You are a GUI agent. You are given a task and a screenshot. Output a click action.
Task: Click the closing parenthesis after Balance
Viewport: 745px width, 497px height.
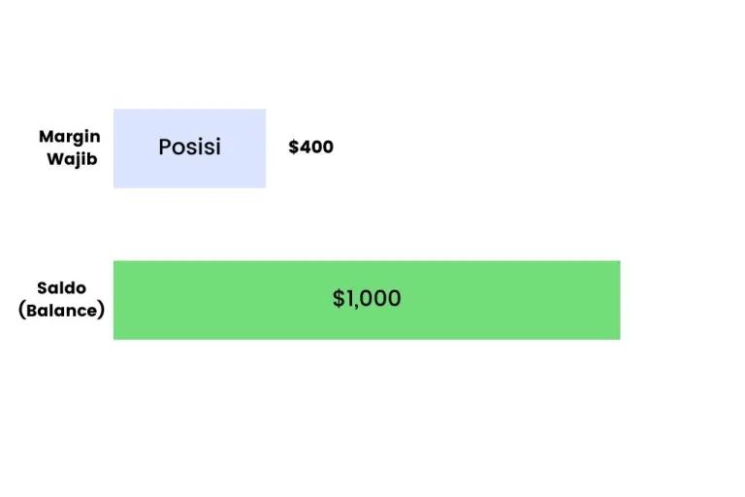tap(101, 310)
